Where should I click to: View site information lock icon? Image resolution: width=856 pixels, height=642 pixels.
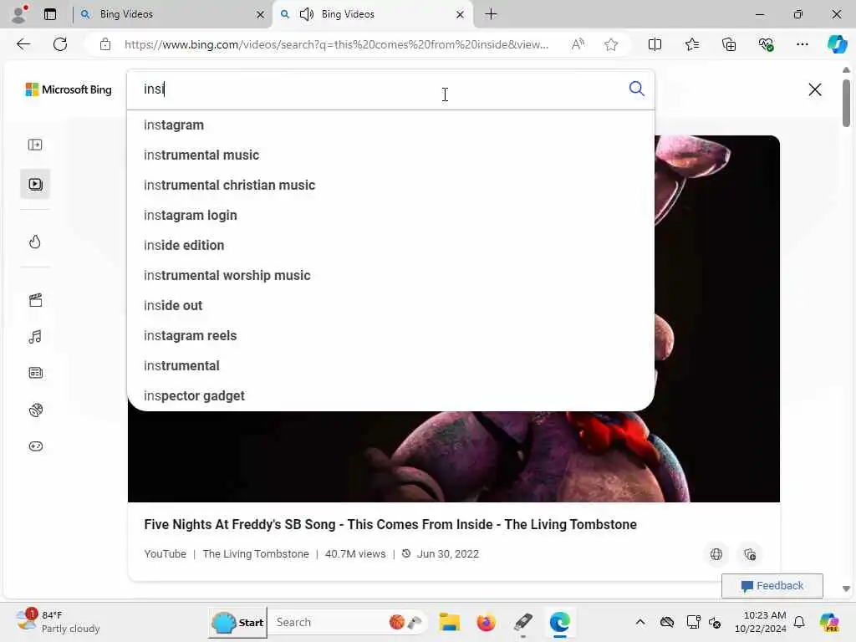pyautogui.click(x=105, y=44)
